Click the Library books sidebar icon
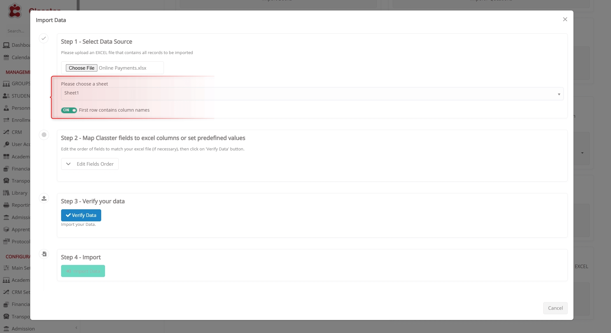Viewport: 611px width, 333px height. pos(6,193)
